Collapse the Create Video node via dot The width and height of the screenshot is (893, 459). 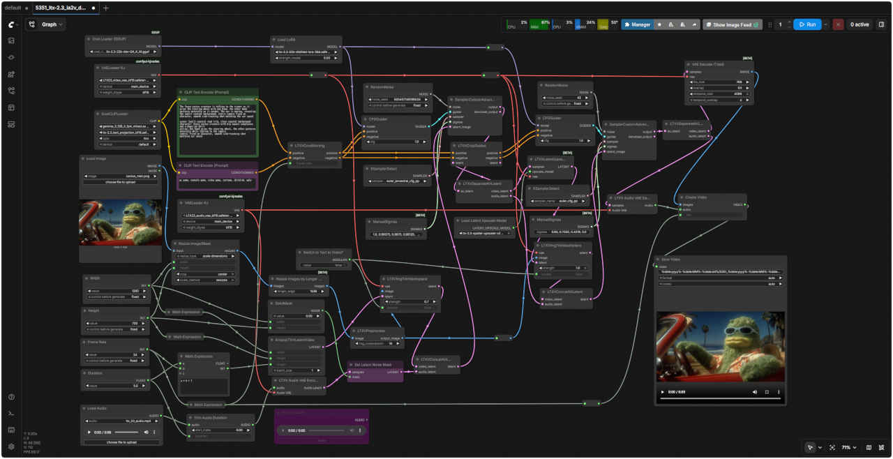pyautogui.click(x=681, y=197)
